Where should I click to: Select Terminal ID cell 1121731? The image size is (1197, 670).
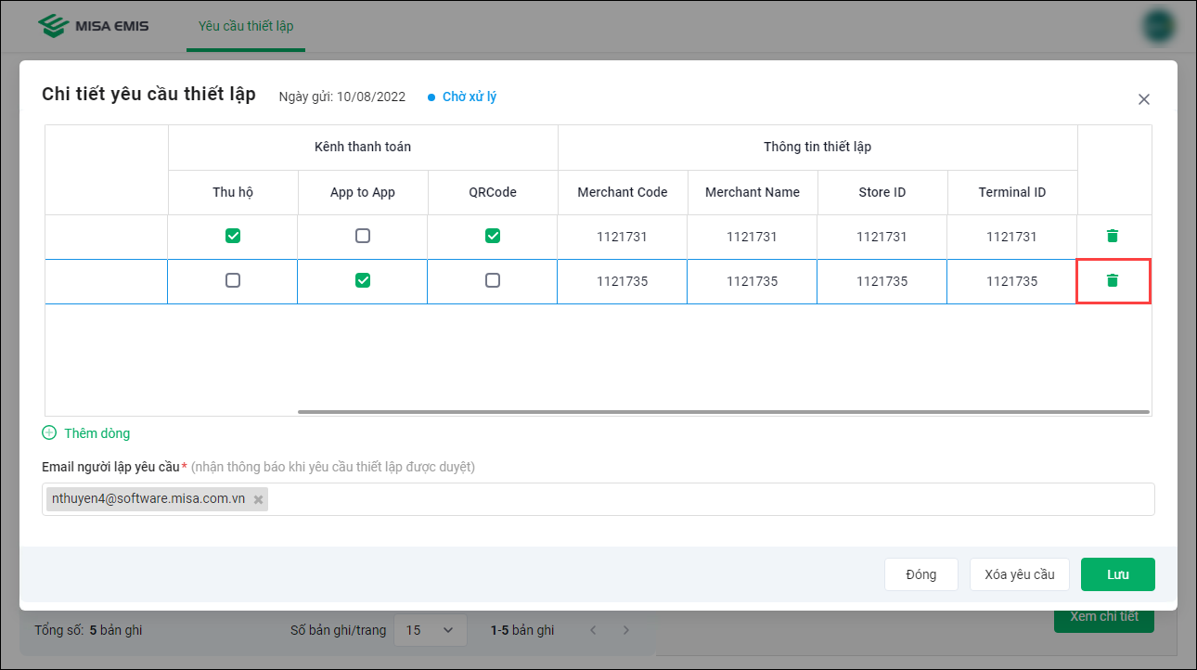1012,237
